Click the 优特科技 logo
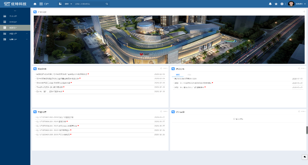 click(15, 4)
